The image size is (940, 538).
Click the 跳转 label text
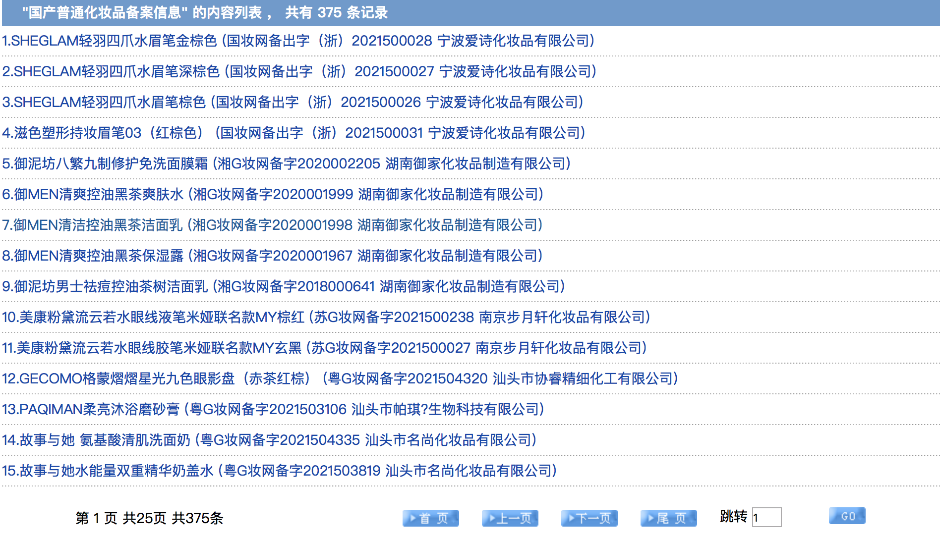pos(734,517)
